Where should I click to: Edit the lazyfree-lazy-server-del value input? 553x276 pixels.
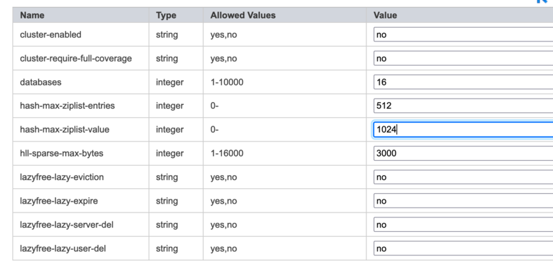(x=463, y=225)
